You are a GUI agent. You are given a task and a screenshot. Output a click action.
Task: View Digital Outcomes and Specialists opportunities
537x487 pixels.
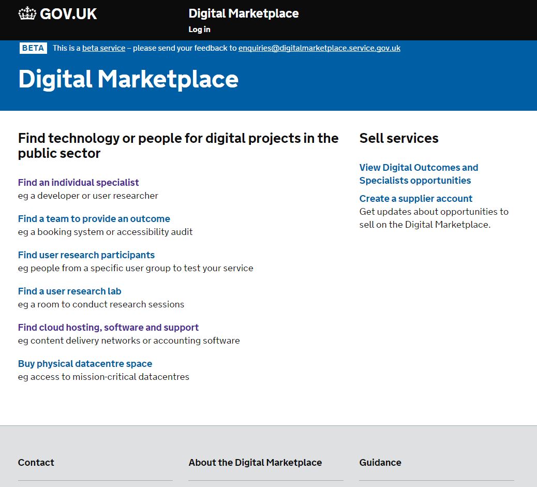tap(419, 174)
